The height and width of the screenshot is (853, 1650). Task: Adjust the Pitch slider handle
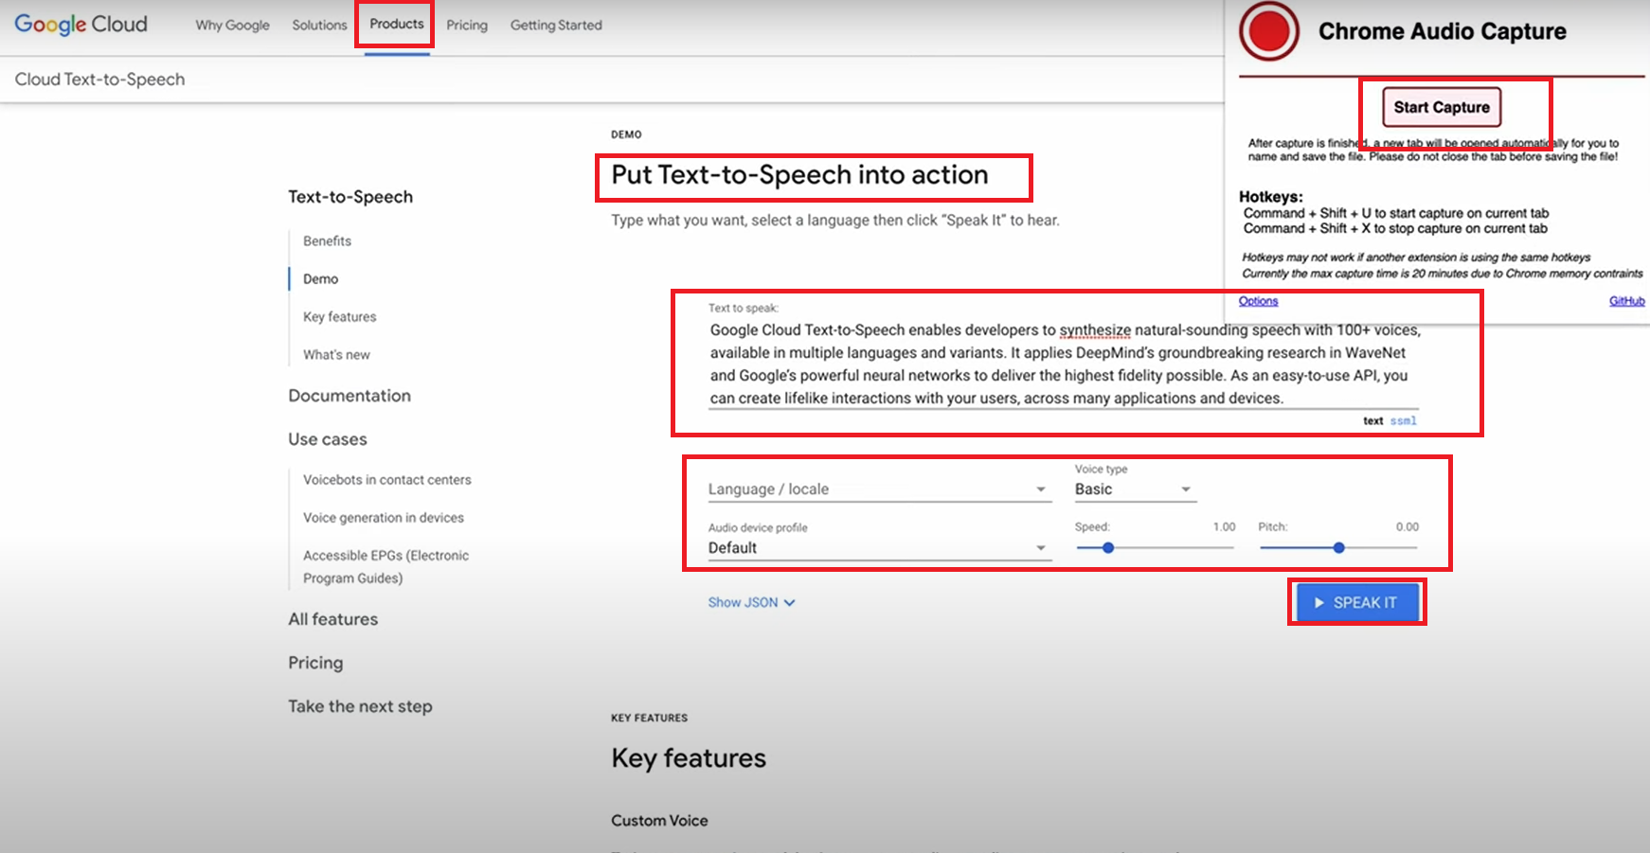pos(1338,548)
